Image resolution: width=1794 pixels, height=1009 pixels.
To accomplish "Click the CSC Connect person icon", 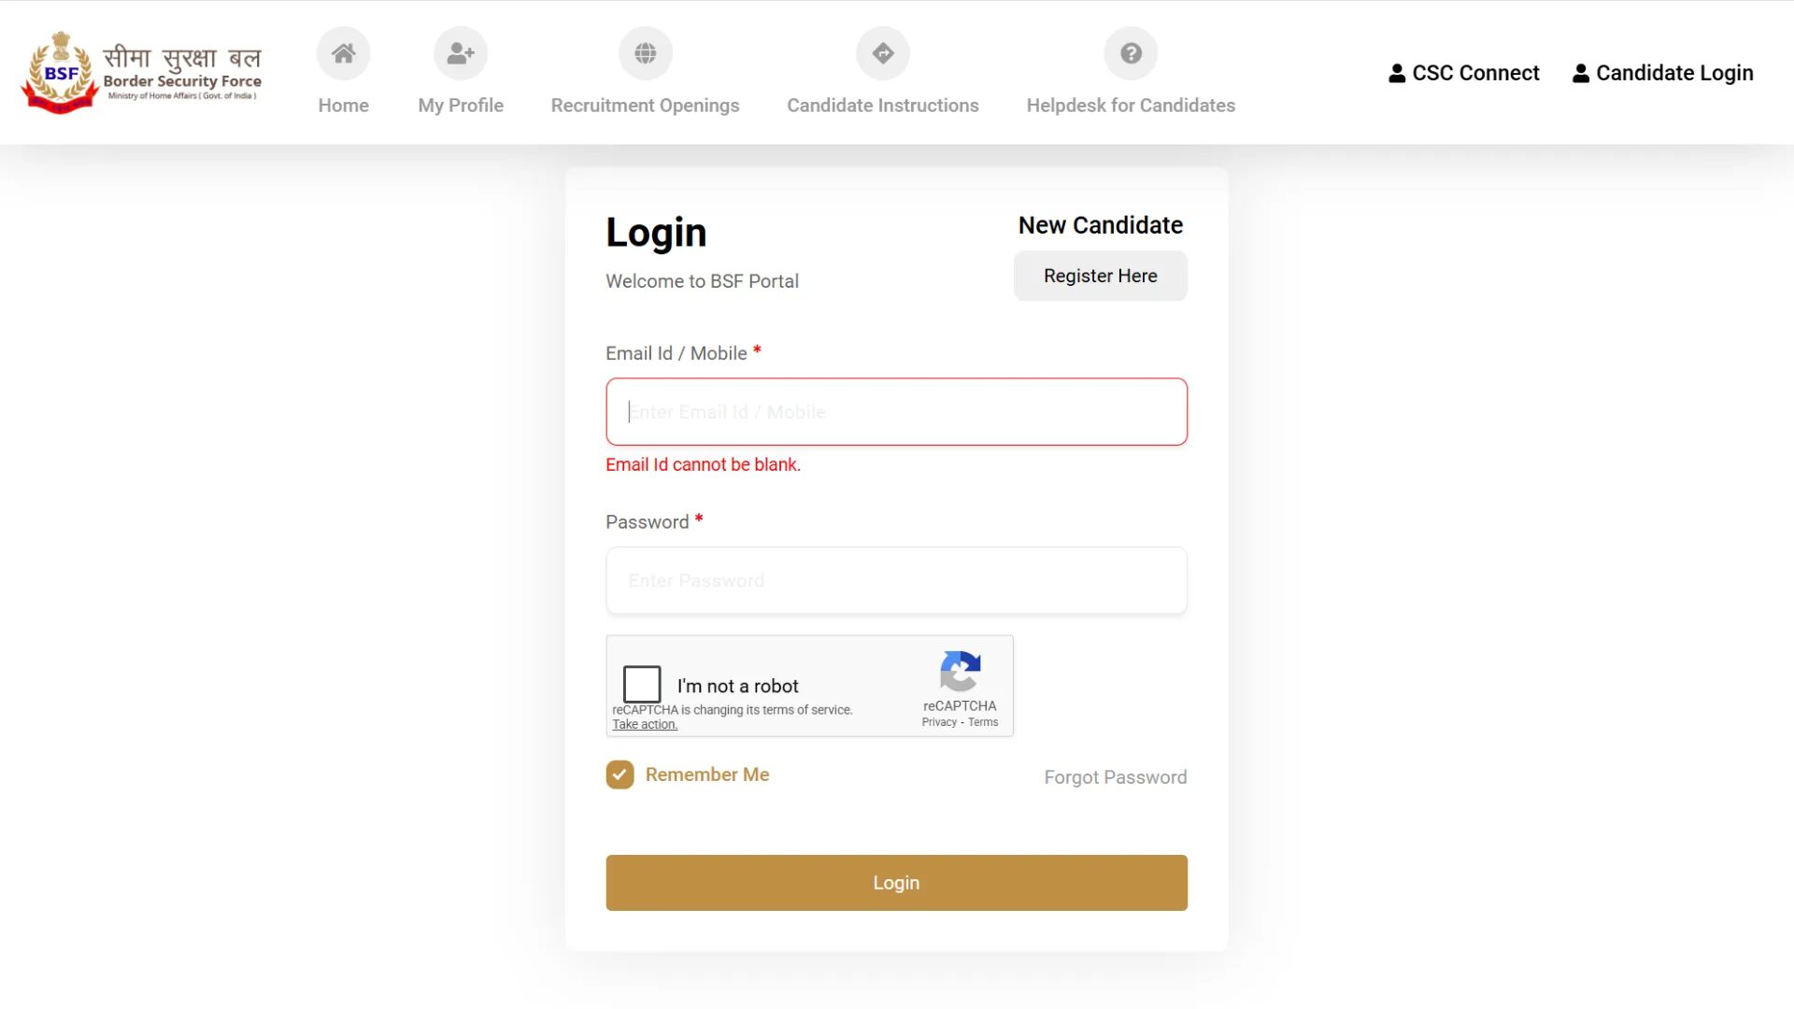I will coord(1397,73).
